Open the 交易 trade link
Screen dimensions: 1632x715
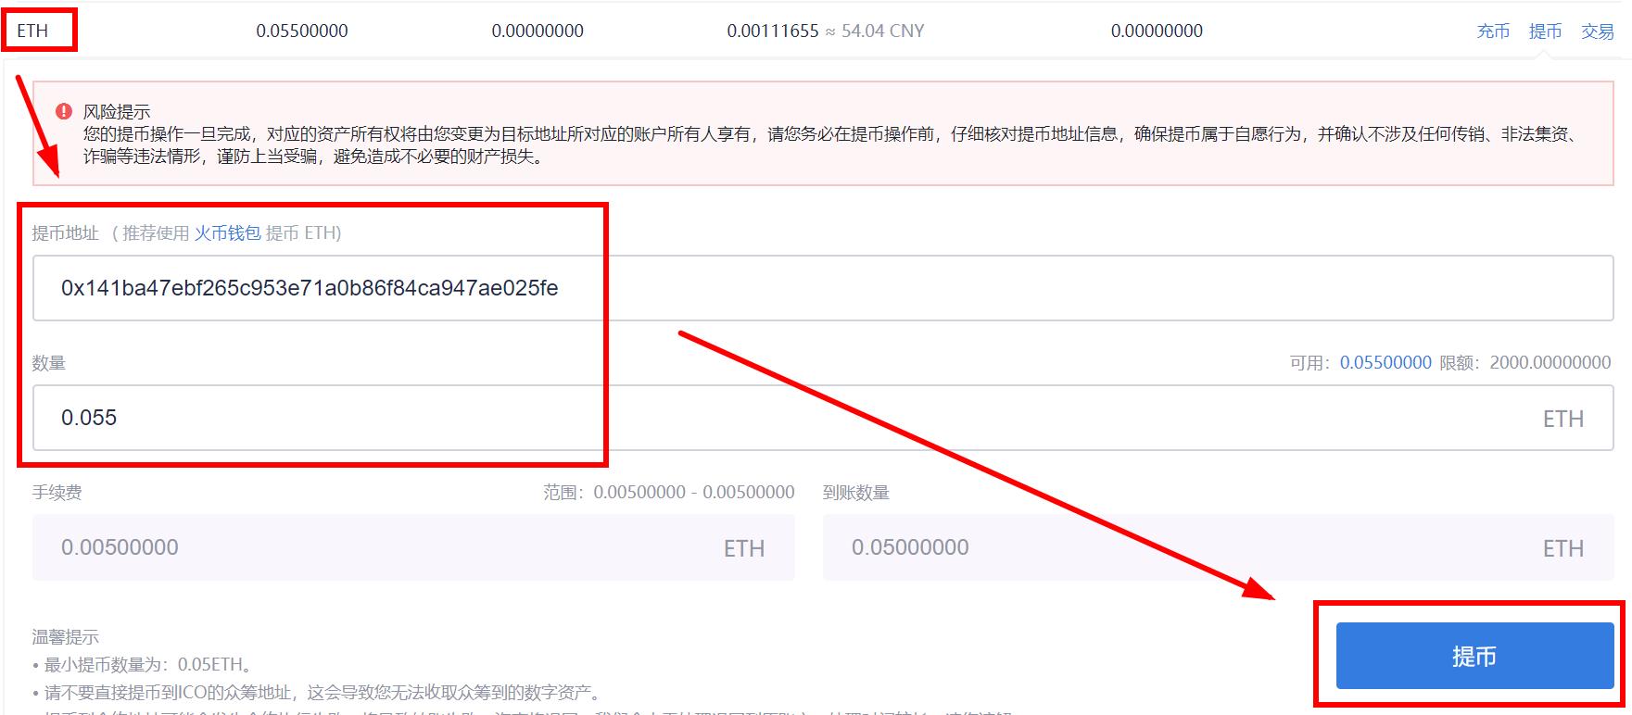click(1597, 31)
